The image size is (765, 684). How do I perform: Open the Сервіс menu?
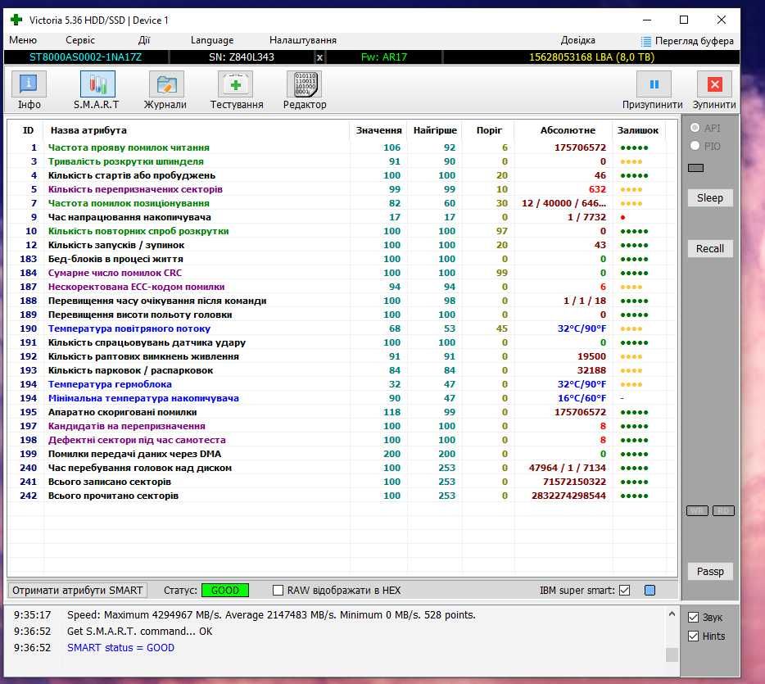[80, 40]
